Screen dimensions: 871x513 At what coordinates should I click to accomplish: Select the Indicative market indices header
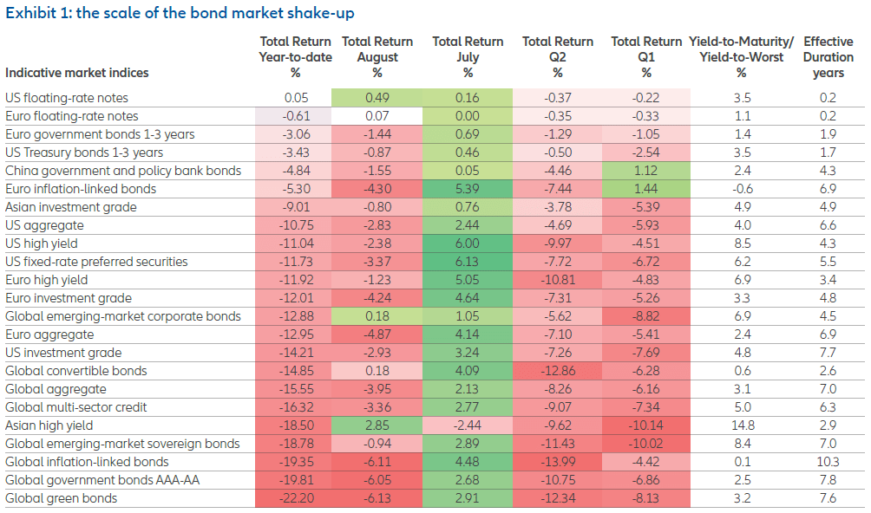click(x=77, y=73)
